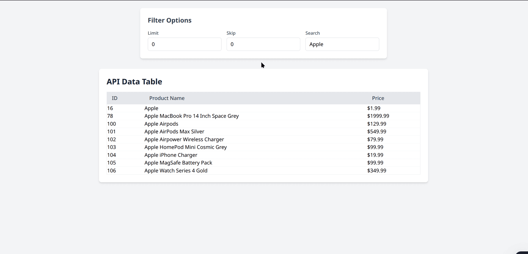Open the widget in the bottom-right corner
Screen dimensions: 528x254
tap(522, 252)
